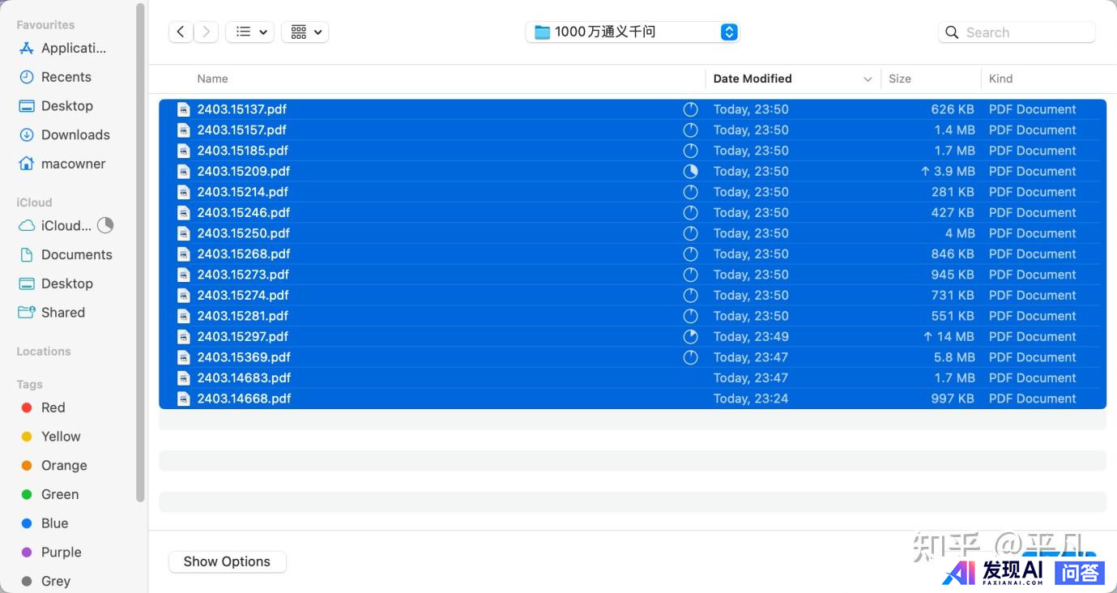Click the Show Options button
This screenshot has height=593, width=1117.
(227, 561)
